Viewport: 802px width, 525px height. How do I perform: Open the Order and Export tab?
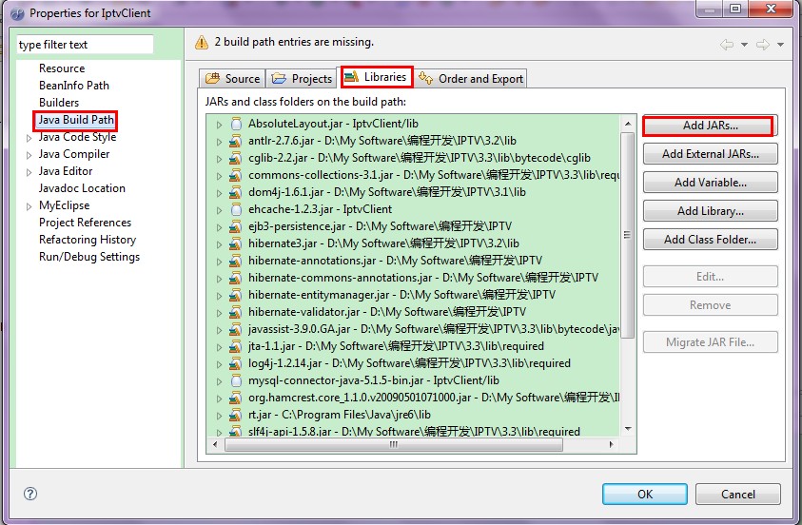(471, 78)
